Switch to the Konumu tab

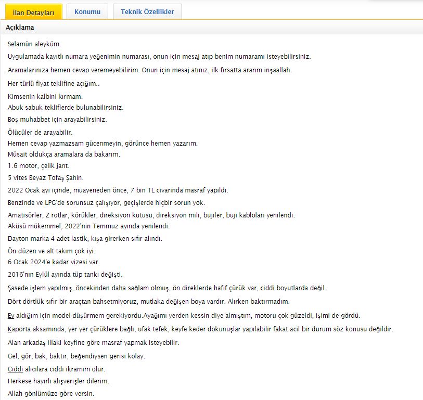pos(87,11)
